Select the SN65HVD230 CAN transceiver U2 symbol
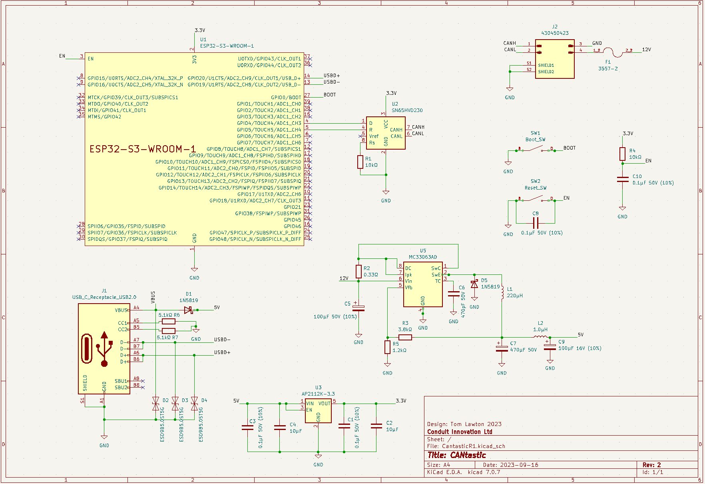The image size is (705, 484). tap(386, 133)
